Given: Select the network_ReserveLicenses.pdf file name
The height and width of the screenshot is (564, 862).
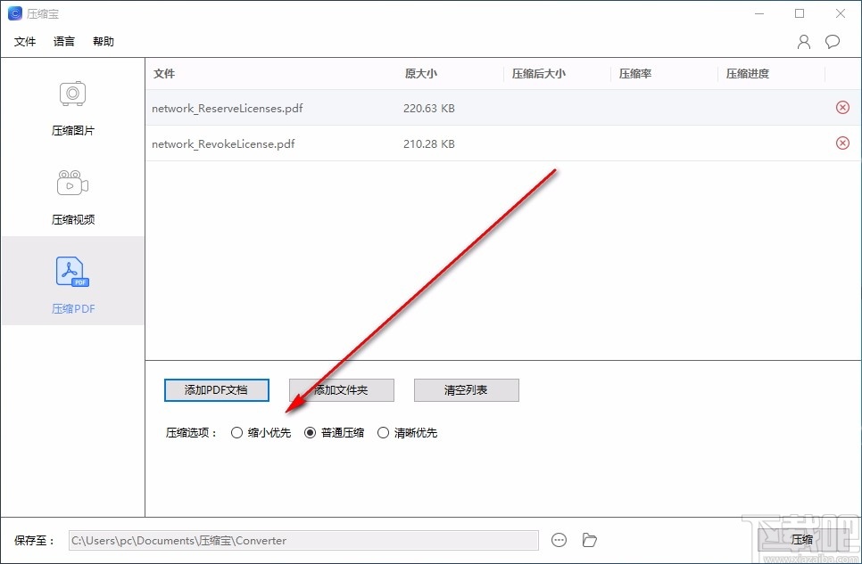Looking at the screenshot, I should [x=227, y=108].
